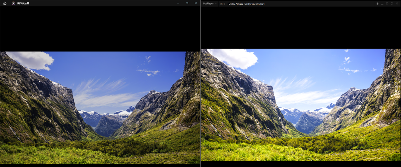Click black area above Media Player video
The width and height of the screenshot is (401, 167).
(x=100, y=28)
